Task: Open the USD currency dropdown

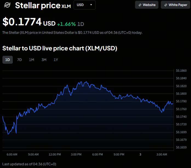Action: coord(84,5)
